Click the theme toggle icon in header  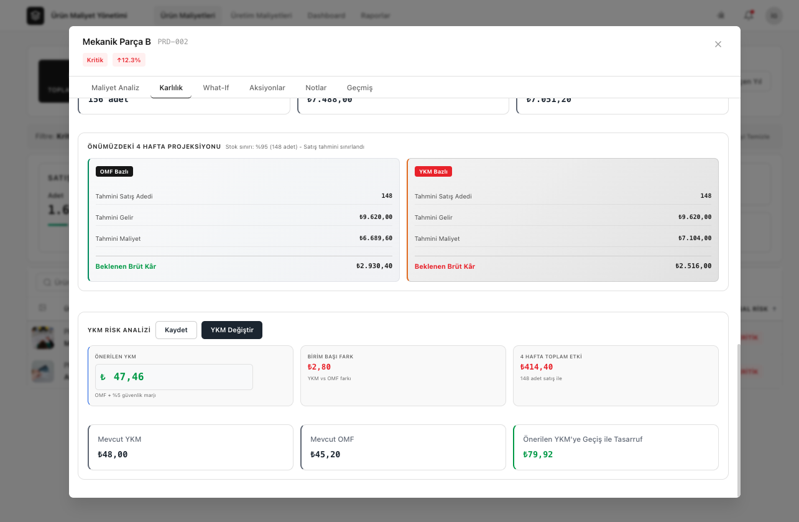(x=721, y=16)
